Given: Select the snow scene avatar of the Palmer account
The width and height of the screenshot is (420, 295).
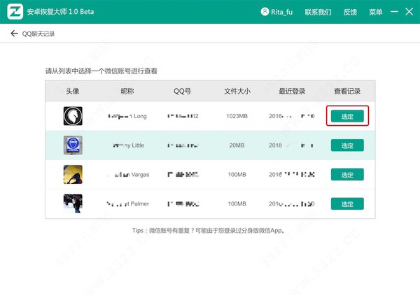Looking at the screenshot, I should pyautogui.click(x=73, y=203).
